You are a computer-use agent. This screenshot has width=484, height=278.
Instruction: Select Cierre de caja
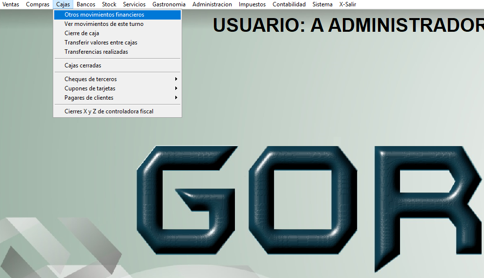pos(117,33)
